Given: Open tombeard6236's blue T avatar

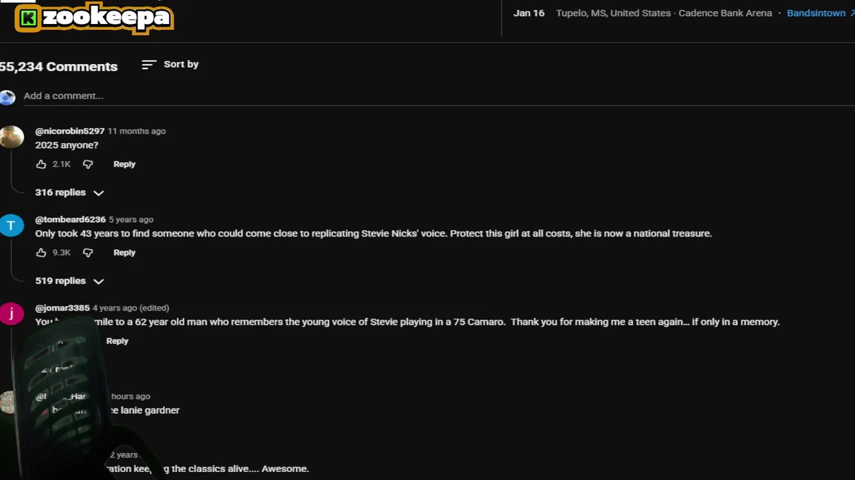Looking at the screenshot, I should pos(11,225).
